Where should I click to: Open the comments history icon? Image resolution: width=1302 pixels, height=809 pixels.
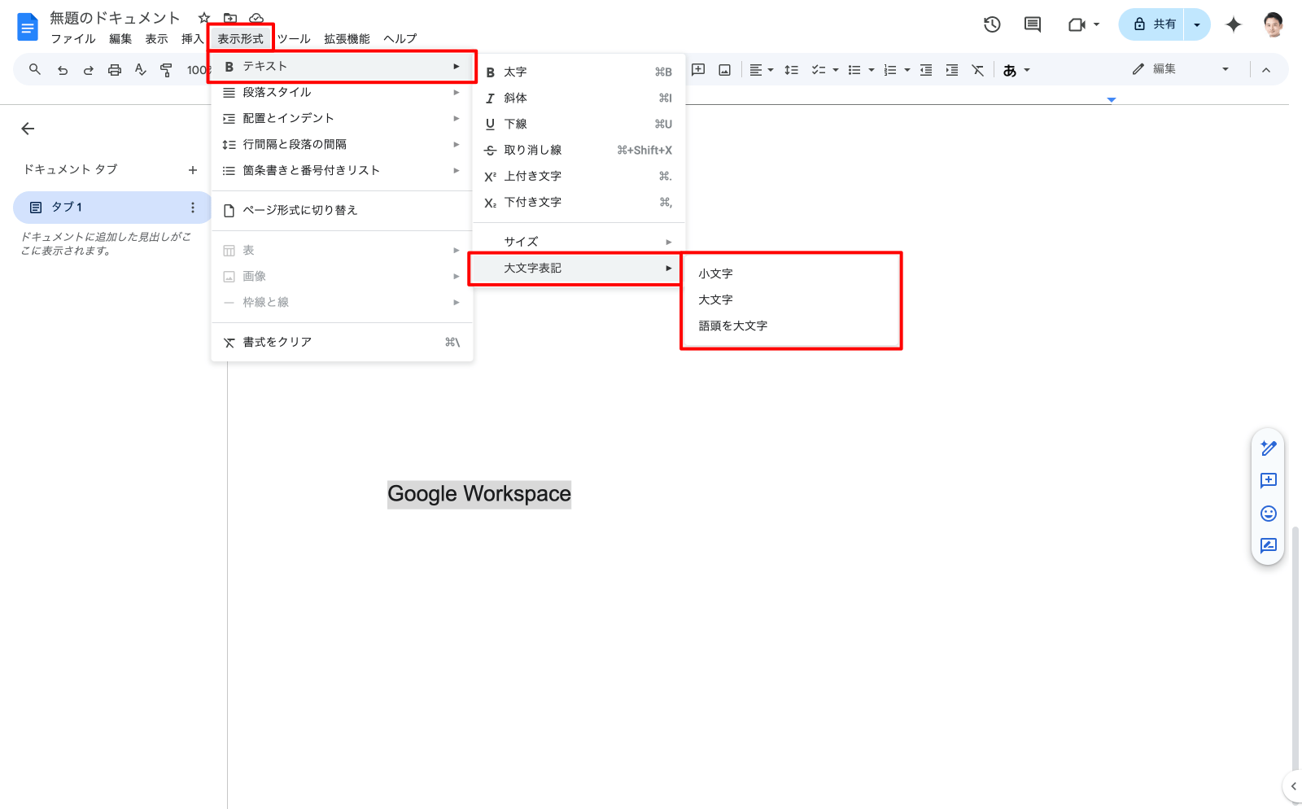pyautogui.click(x=1033, y=24)
